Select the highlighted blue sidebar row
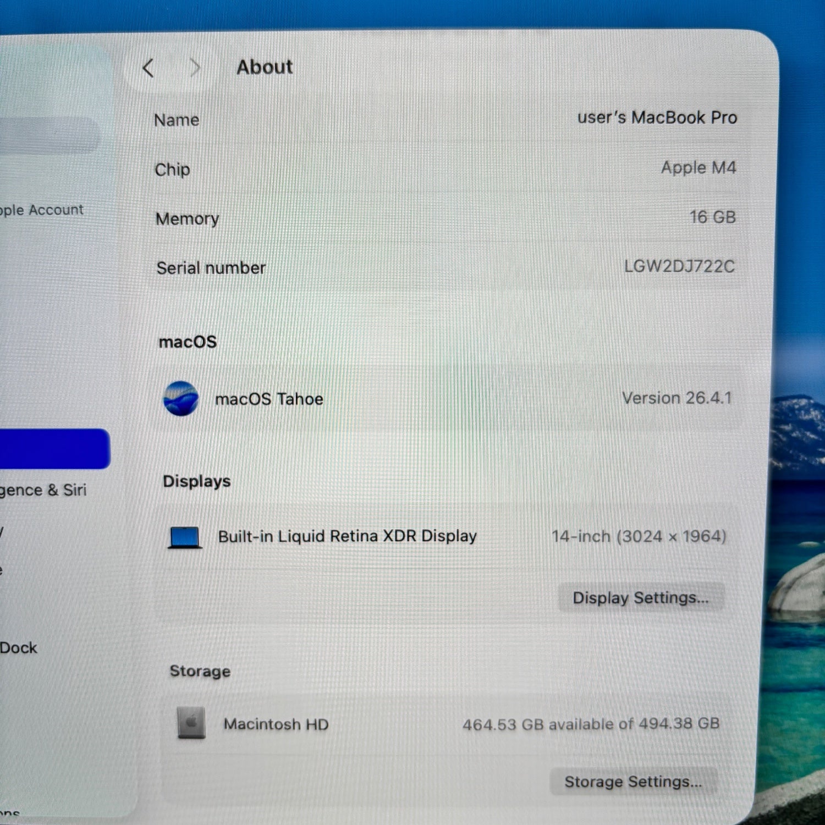This screenshot has width=825, height=825. pos(54,449)
